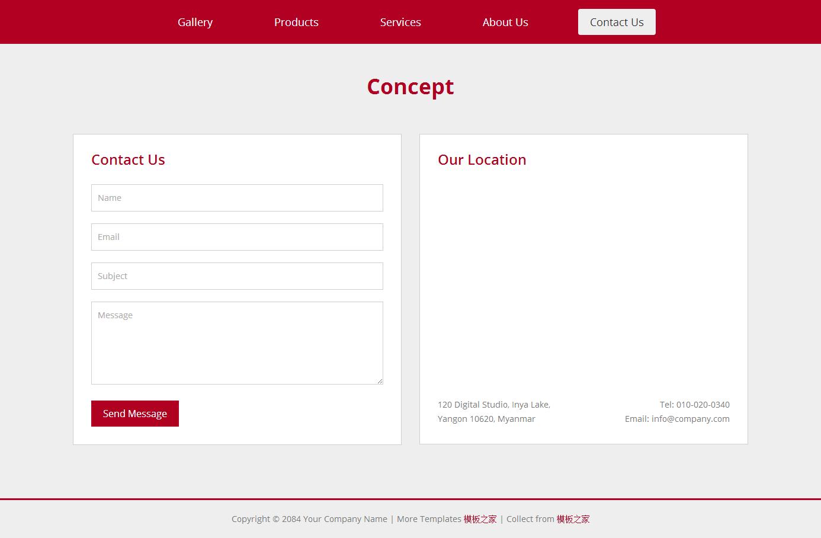Grab the Message textarea resize handle
The height and width of the screenshot is (538, 821).
coord(380,381)
